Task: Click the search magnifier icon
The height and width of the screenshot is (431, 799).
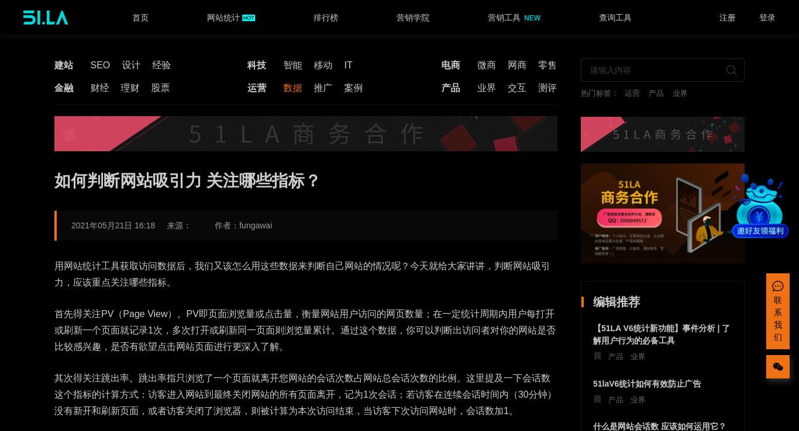Action: pyautogui.click(x=731, y=70)
